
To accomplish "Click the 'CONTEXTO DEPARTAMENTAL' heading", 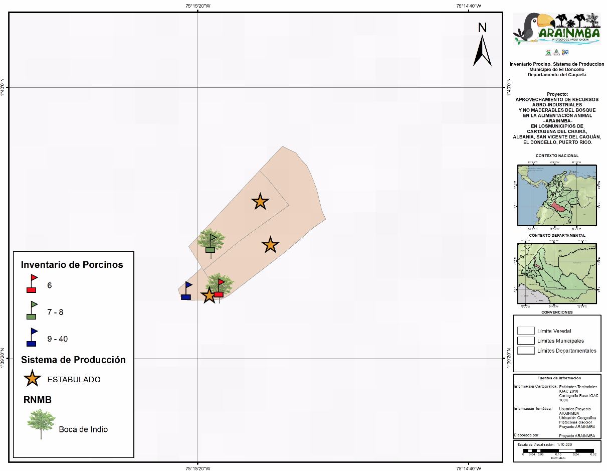I will (x=557, y=235).
